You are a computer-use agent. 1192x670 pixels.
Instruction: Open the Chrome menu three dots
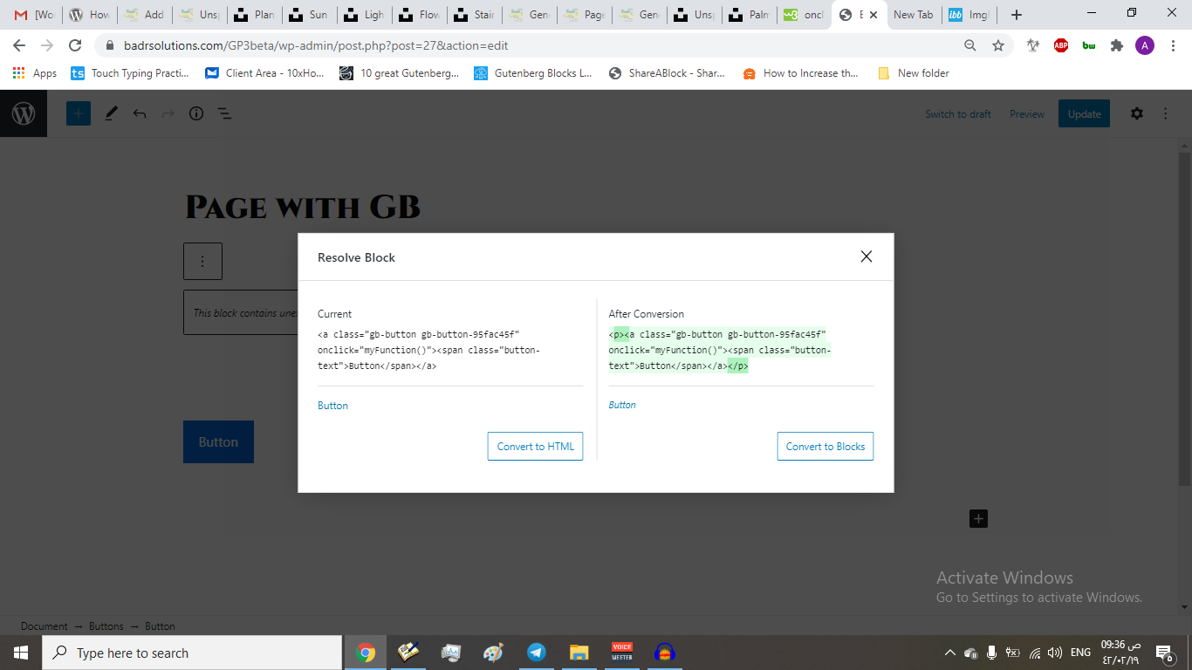1172,45
